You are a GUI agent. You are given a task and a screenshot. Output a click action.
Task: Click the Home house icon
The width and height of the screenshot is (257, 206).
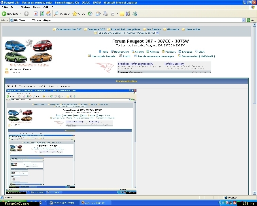(x=49, y=14)
